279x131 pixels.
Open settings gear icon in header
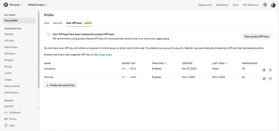point(265,5)
